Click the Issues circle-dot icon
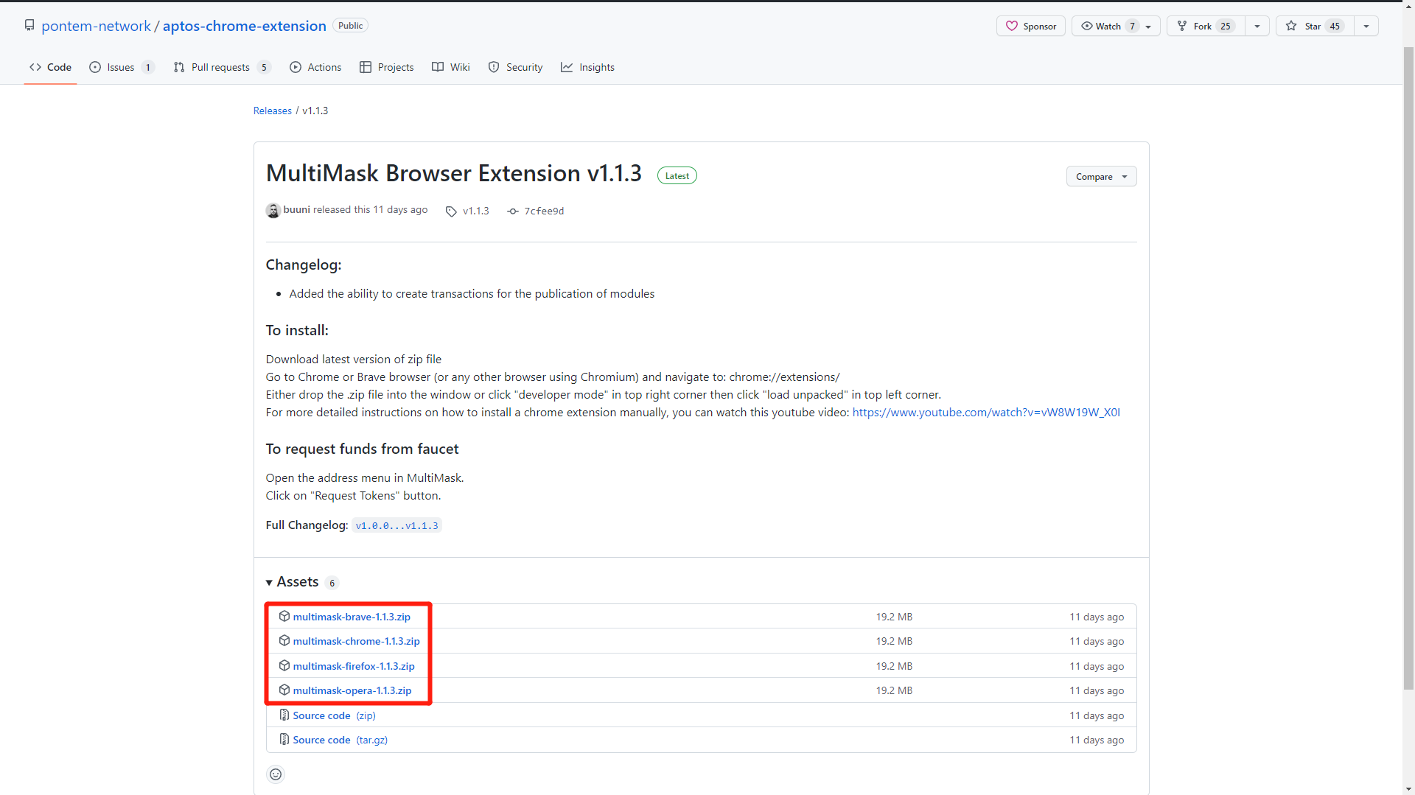Image resolution: width=1415 pixels, height=795 pixels. [x=95, y=67]
